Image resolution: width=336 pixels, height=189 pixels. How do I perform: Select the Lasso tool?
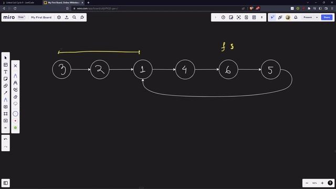[15, 104]
